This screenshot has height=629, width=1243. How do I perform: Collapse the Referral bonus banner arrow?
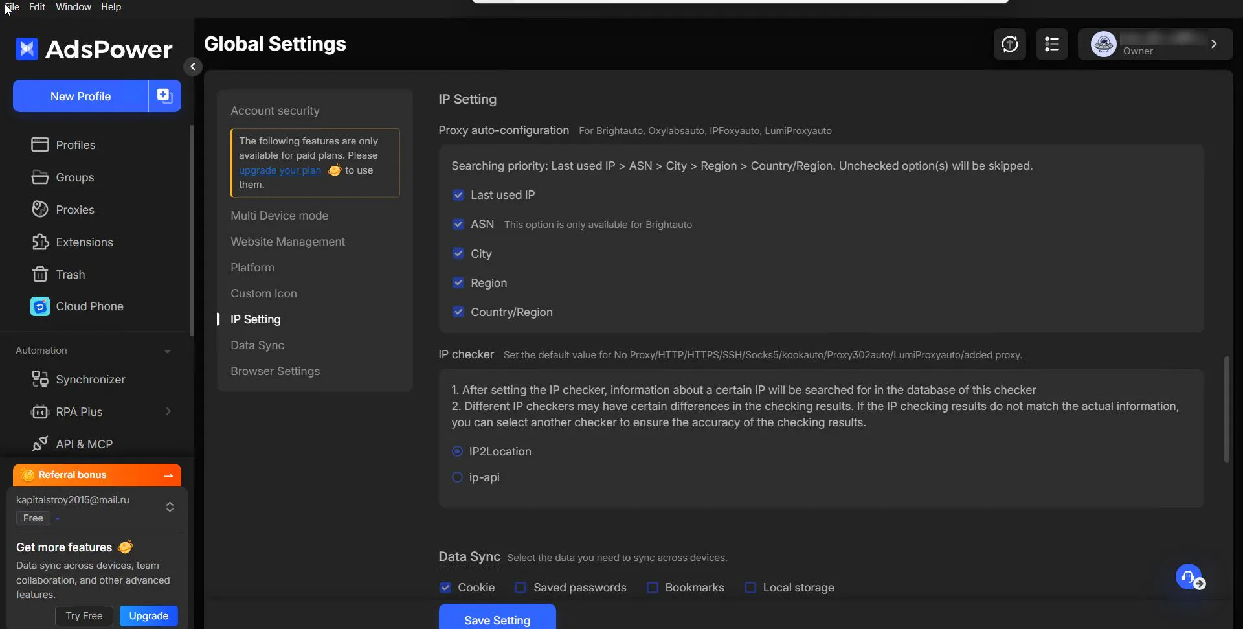coord(168,475)
